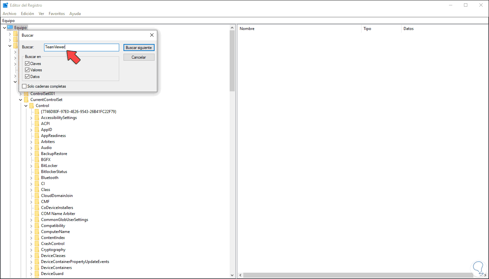Image resolution: width=489 pixels, height=279 pixels.
Task: Expand the AccessibilitySettings key
Action: click(31, 118)
